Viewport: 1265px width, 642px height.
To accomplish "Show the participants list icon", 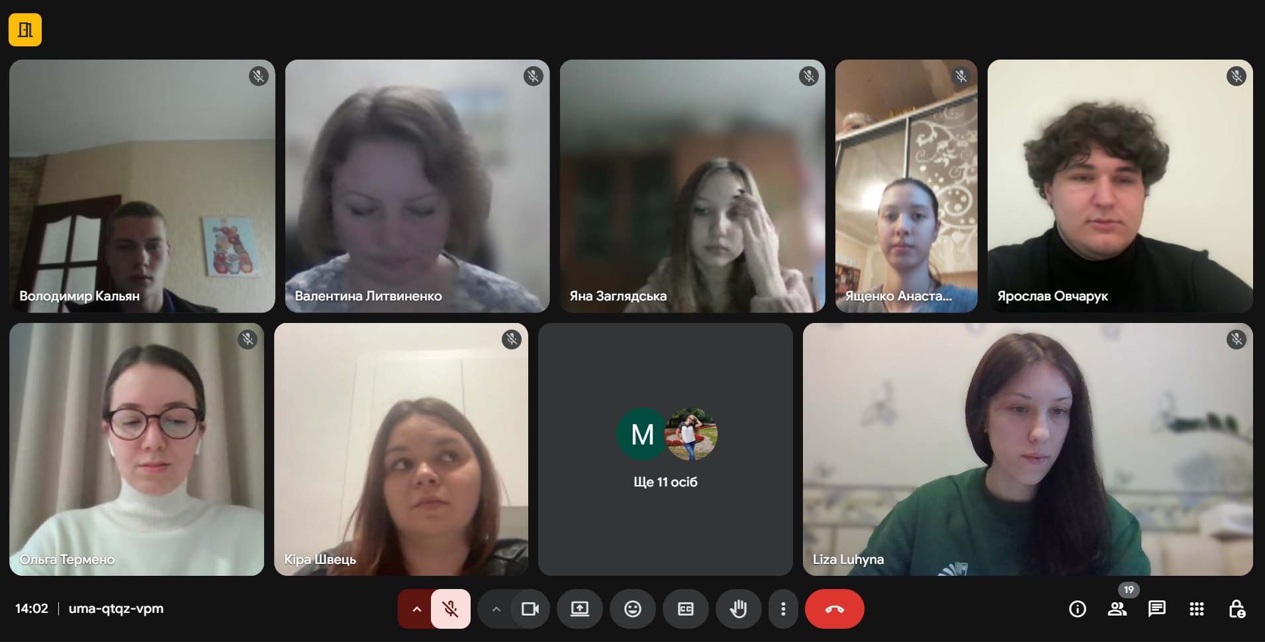I will [1117, 609].
